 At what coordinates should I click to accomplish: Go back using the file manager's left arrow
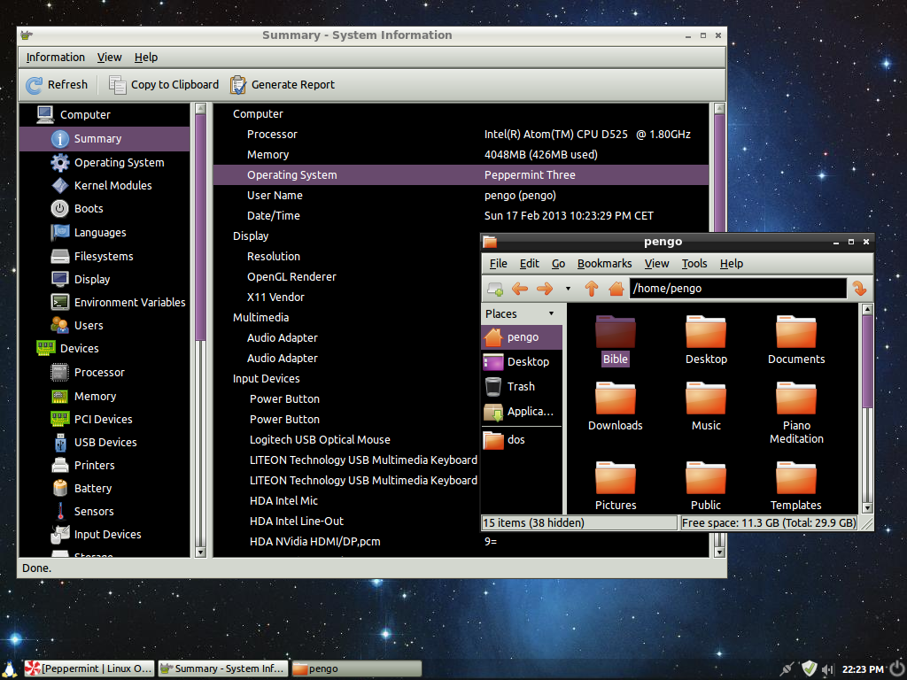click(x=520, y=289)
